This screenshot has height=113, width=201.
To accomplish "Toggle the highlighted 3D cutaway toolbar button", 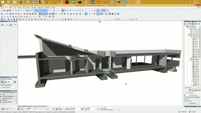I will pyautogui.click(x=53, y=14).
